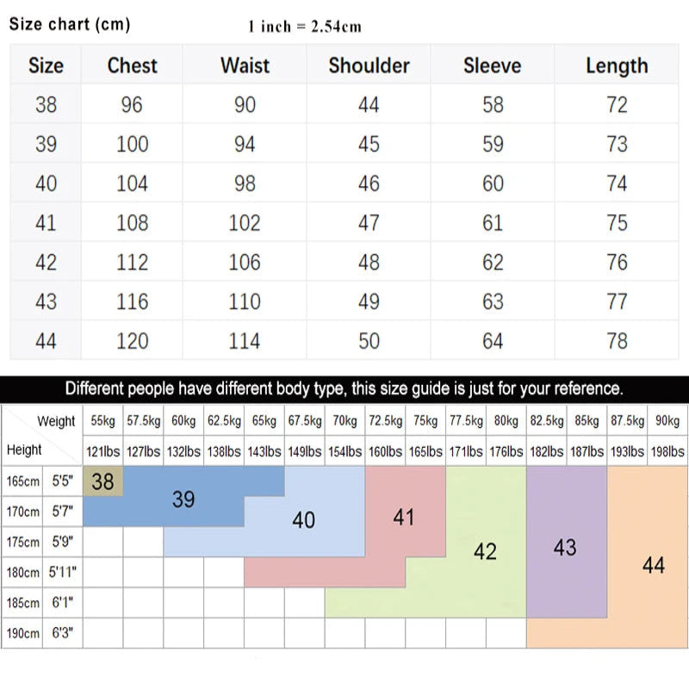This screenshot has width=689, height=689.
Task: Click the tan size 38 region
Action: 102,481
